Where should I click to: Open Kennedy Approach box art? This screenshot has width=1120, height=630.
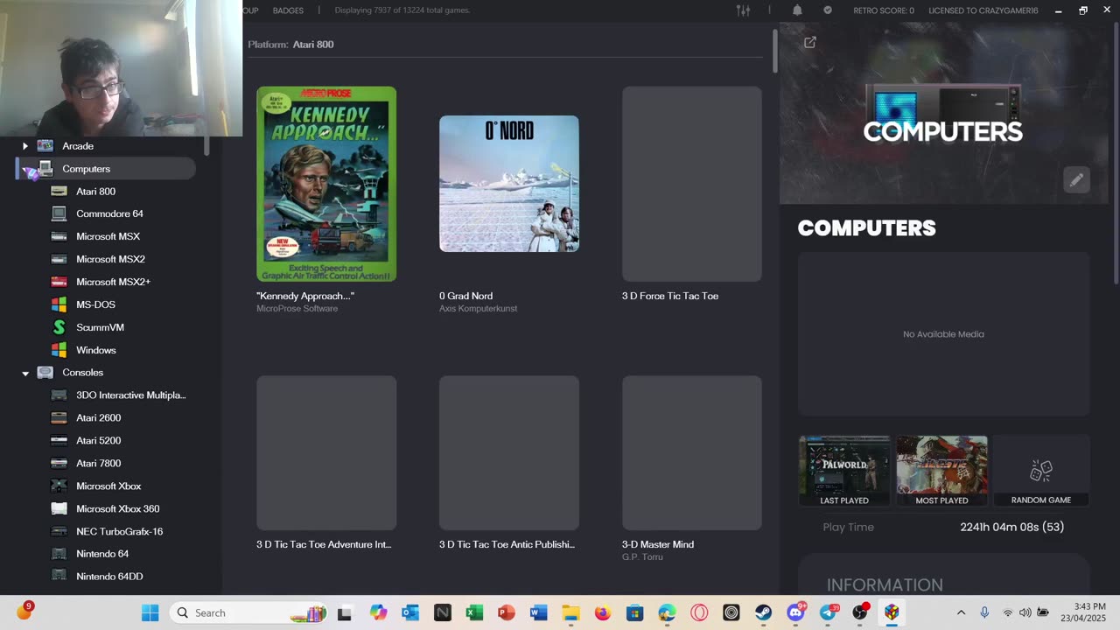326,184
